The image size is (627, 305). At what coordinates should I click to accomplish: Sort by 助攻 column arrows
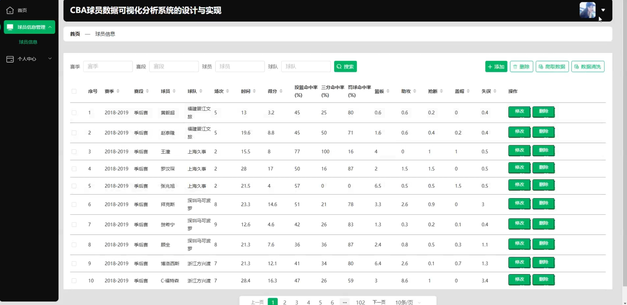point(415,91)
